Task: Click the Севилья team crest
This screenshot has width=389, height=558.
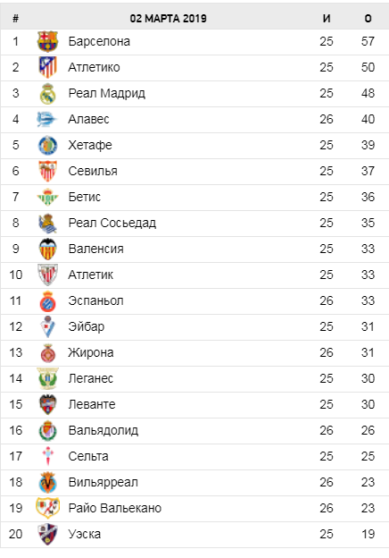Action: tap(47, 171)
